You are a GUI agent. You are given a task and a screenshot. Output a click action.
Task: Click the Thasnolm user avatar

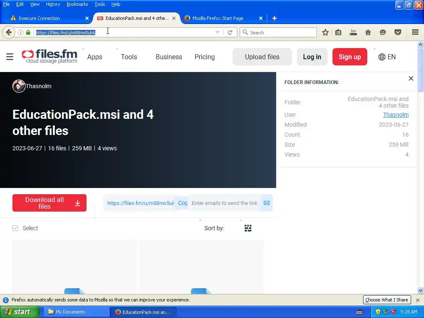pos(19,86)
